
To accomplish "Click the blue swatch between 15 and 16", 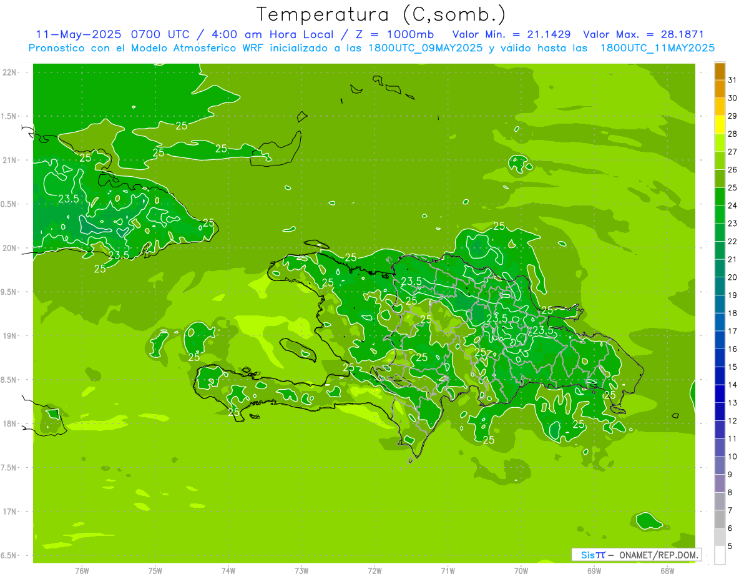I will point(720,358).
